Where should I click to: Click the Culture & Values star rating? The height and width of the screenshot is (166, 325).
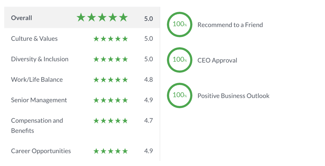110,39
